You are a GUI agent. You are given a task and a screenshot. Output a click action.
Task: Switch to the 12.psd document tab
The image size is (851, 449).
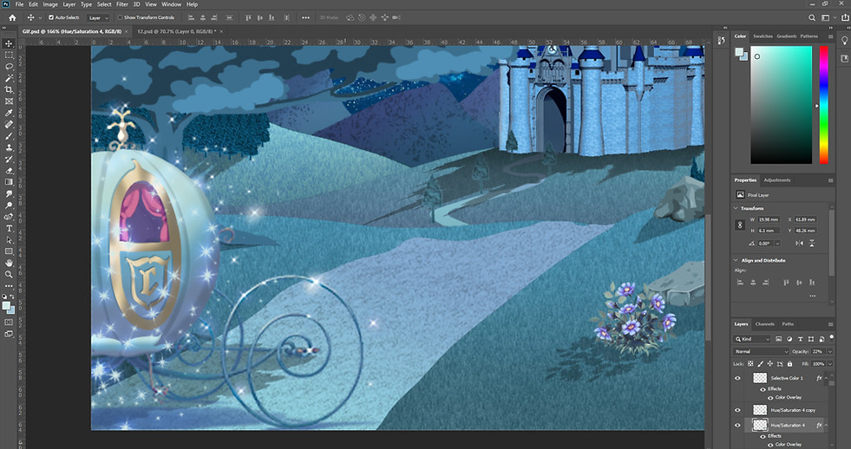pos(176,31)
